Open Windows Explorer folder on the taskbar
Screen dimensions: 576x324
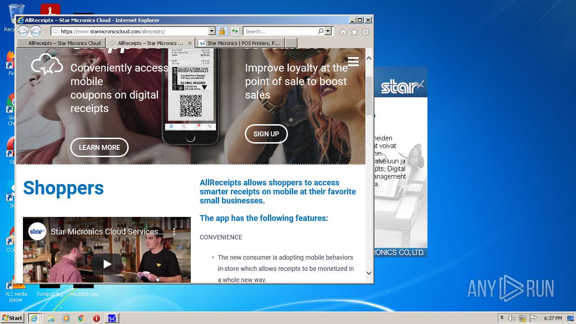point(51,318)
